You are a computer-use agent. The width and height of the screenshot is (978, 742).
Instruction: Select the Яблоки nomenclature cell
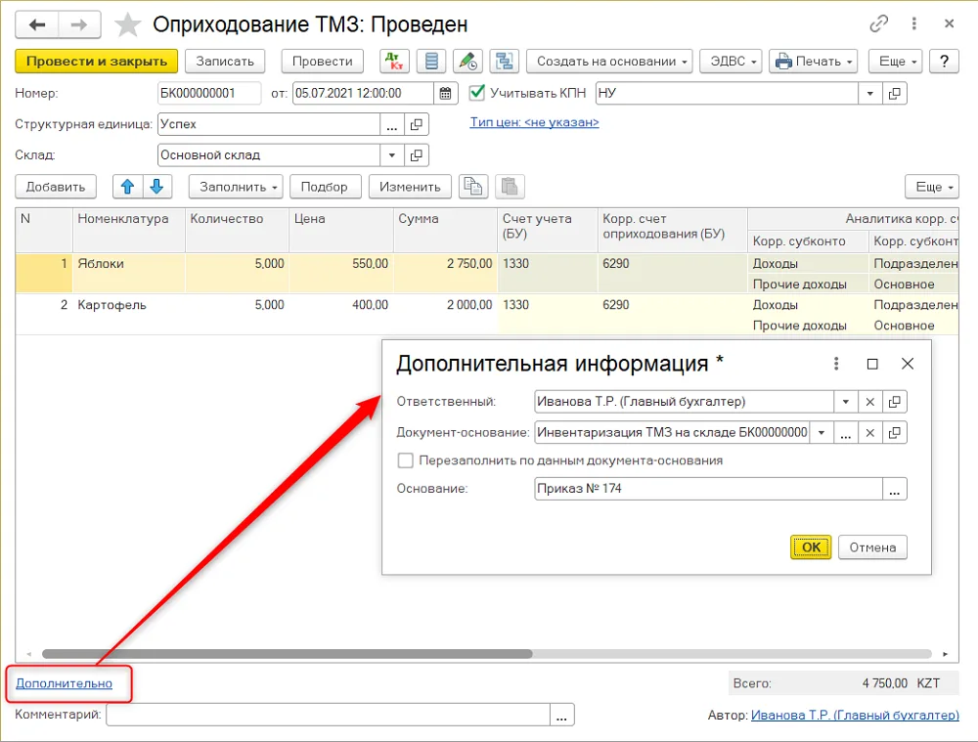coord(128,273)
